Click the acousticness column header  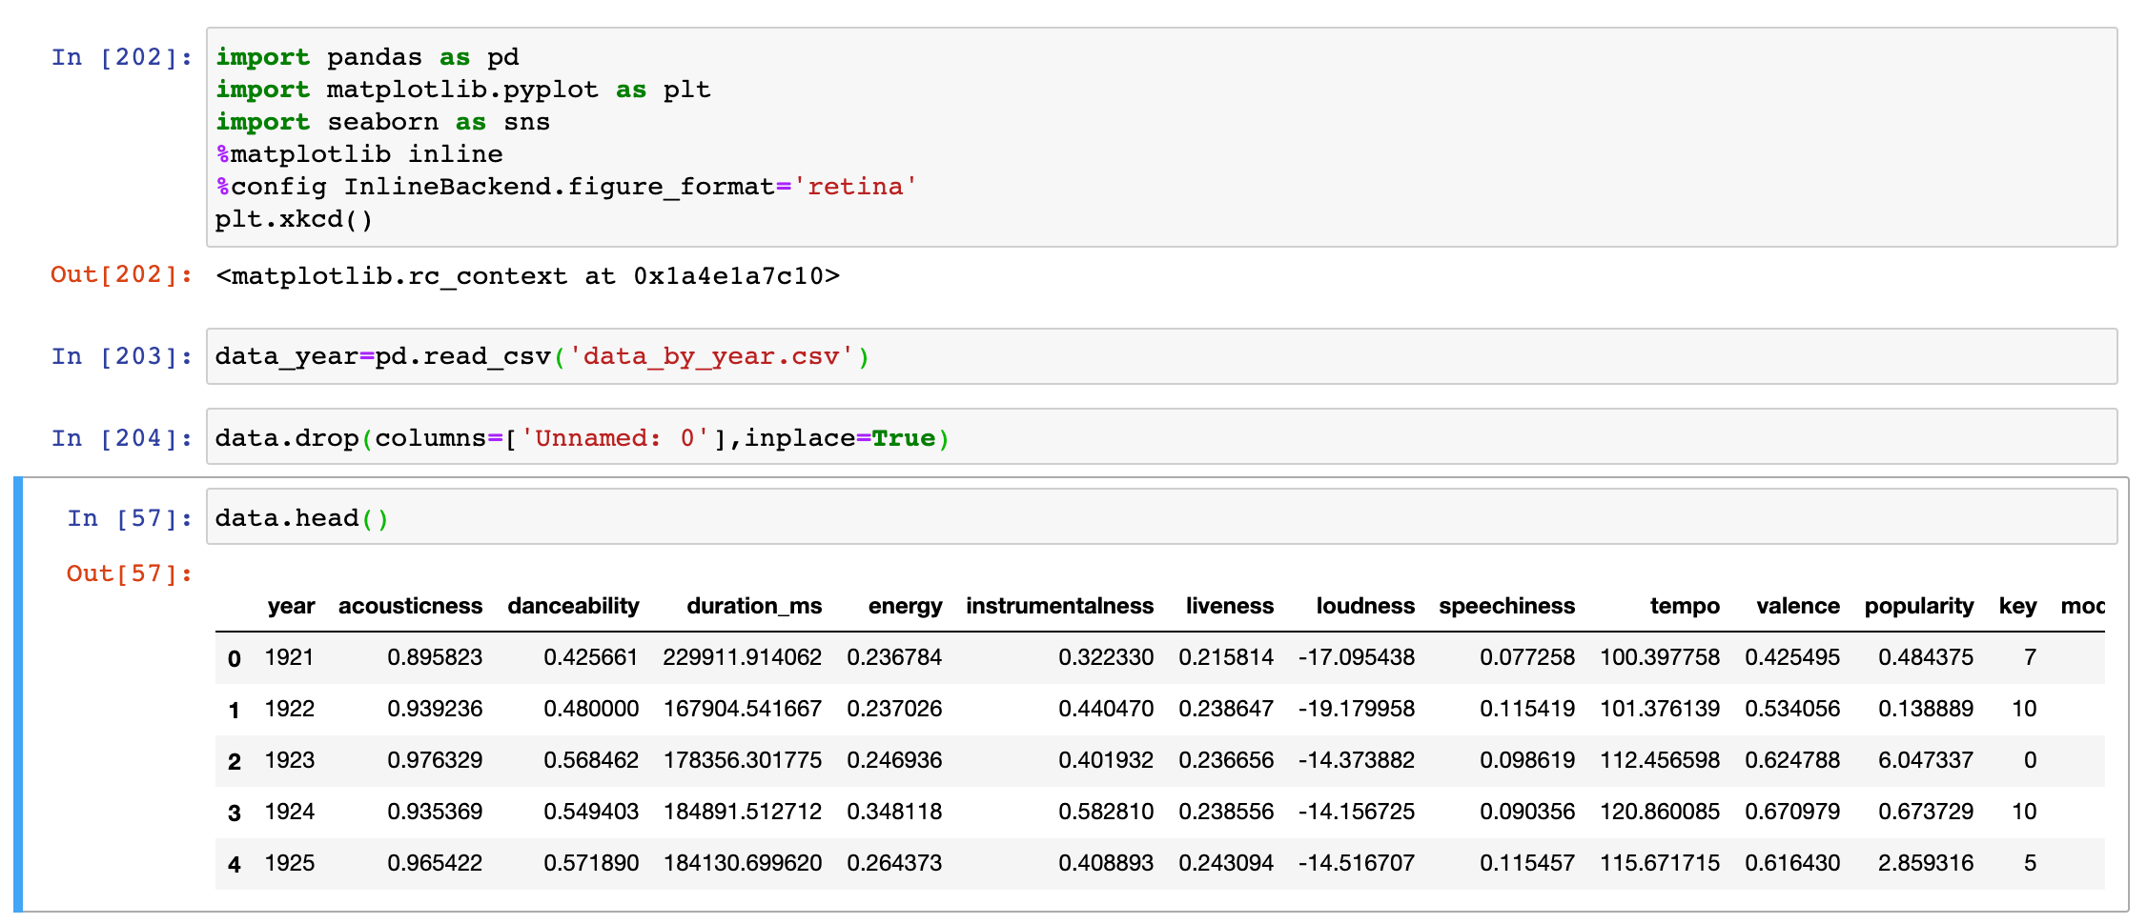click(x=410, y=606)
